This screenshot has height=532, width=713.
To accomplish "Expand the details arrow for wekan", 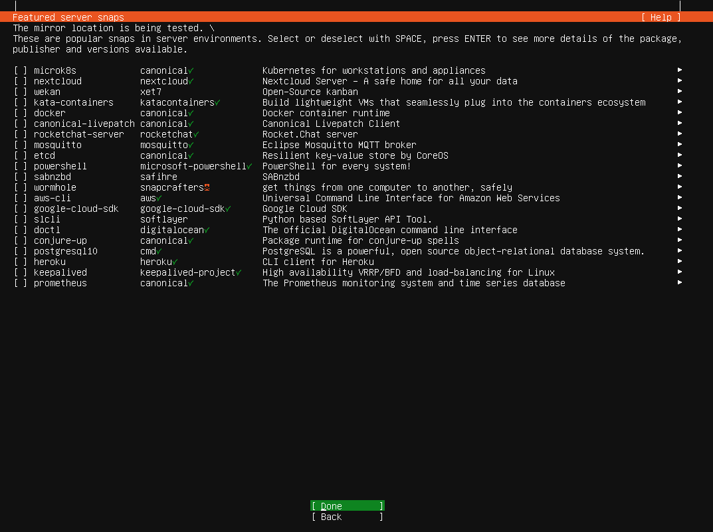I will pyautogui.click(x=680, y=92).
